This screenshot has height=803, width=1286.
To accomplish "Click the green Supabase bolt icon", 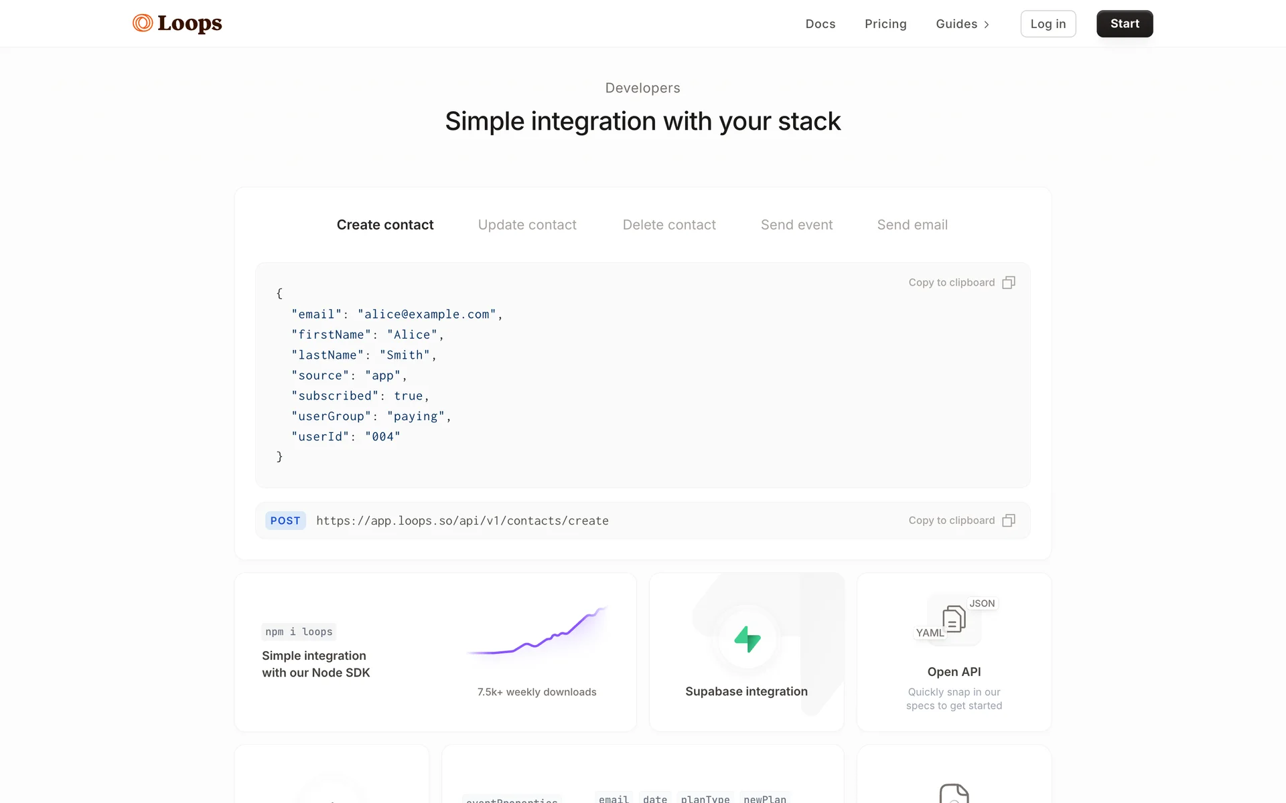I will [747, 639].
